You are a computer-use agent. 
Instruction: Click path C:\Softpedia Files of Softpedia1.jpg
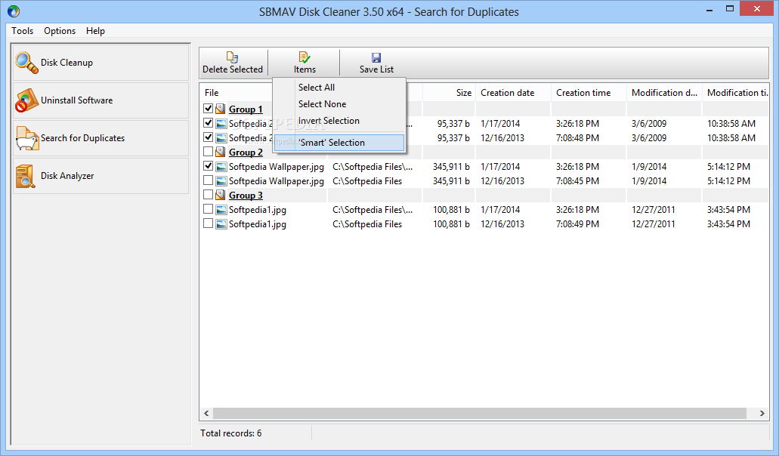[x=367, y=224]
